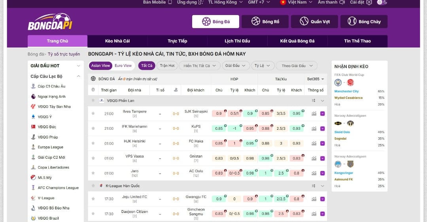427x222 pixels.
Task: Go to the Kèo Nhà Cái tab
Action: click(x=117, y=41)
